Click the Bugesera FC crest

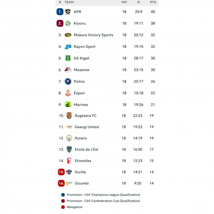click(69, 116)
